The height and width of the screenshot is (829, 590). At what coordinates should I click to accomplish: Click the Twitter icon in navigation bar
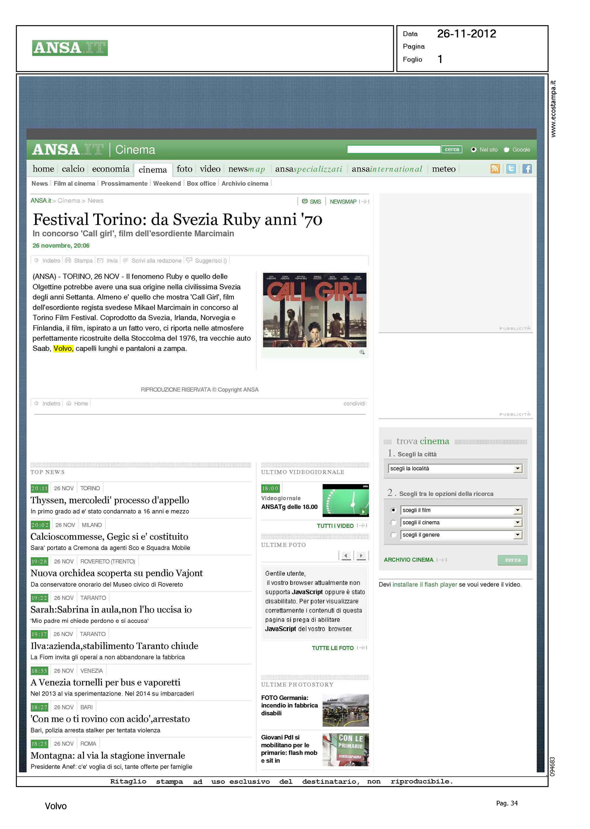tap(511, 169)
